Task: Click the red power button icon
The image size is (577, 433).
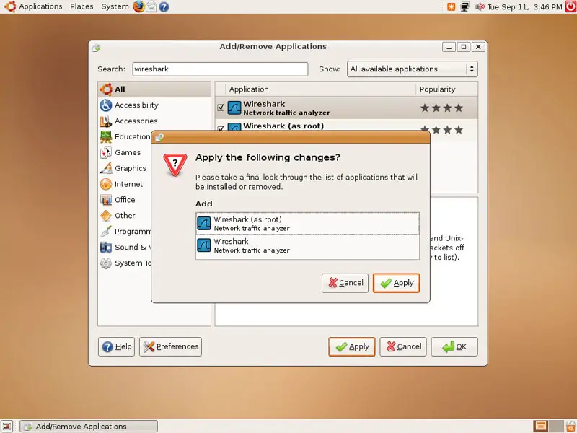Action: (x=569, y=6)
